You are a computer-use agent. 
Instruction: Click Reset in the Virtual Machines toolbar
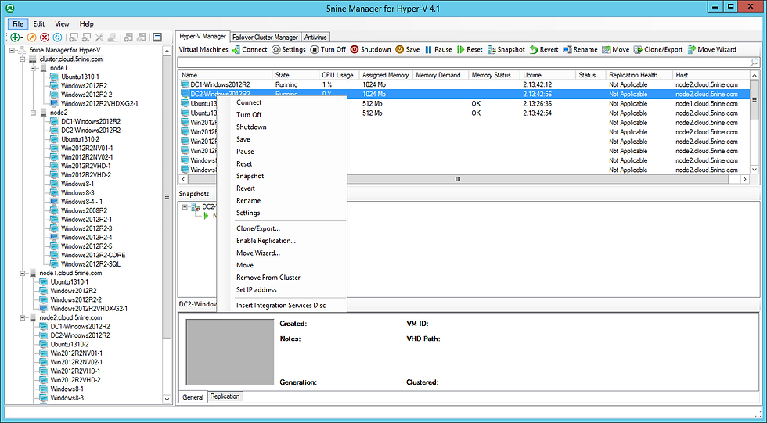(x=470, y=49)
